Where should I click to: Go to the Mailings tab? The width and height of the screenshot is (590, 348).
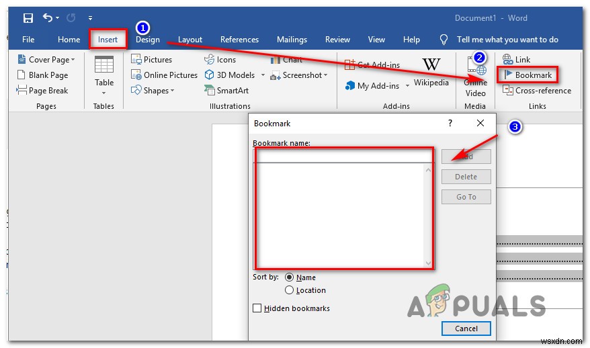pos(292,40)
